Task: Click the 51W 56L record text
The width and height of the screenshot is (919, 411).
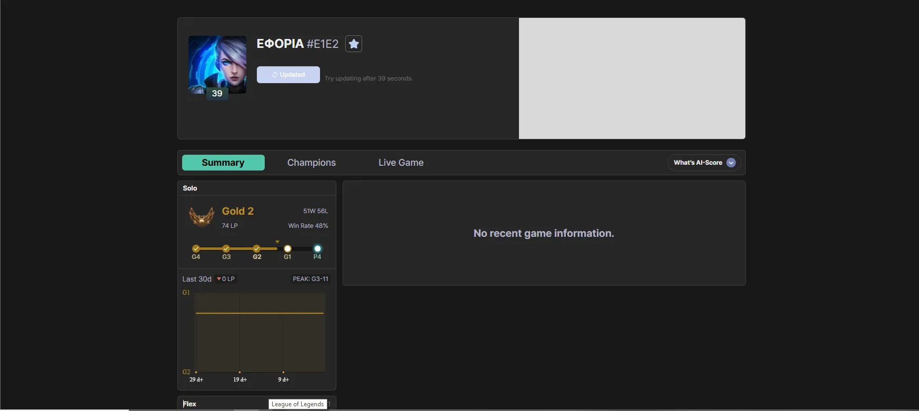Action: [316, 211]
